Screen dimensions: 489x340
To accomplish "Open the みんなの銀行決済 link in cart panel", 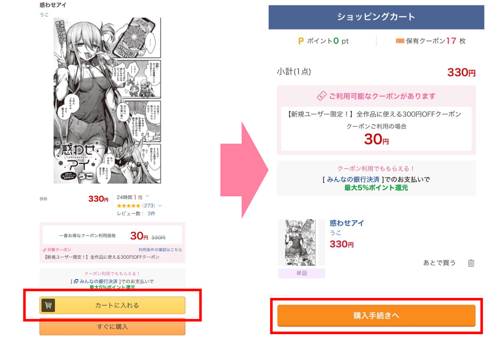I will point(353,179).
